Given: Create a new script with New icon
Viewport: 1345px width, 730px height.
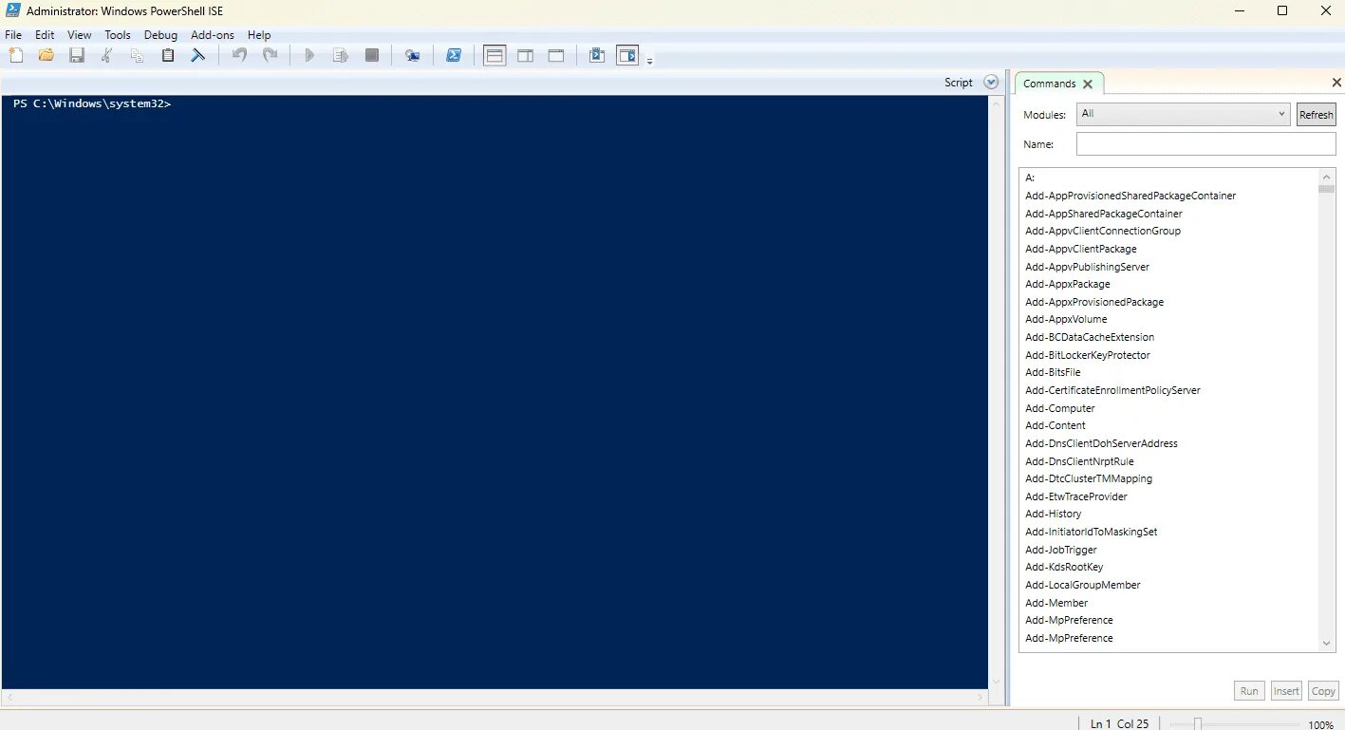Looking at the screenshot, I should (x=16, y=55).
